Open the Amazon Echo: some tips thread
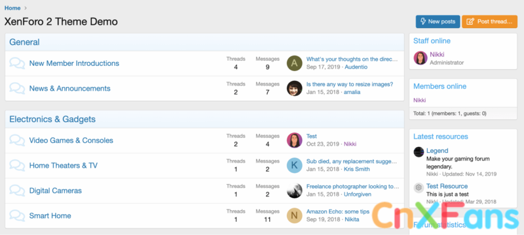524x235 pixels. (338, 211)
